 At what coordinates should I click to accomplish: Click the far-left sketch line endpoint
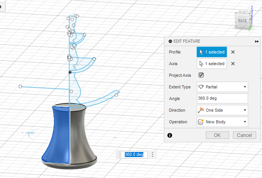click(x=21, y=86)
